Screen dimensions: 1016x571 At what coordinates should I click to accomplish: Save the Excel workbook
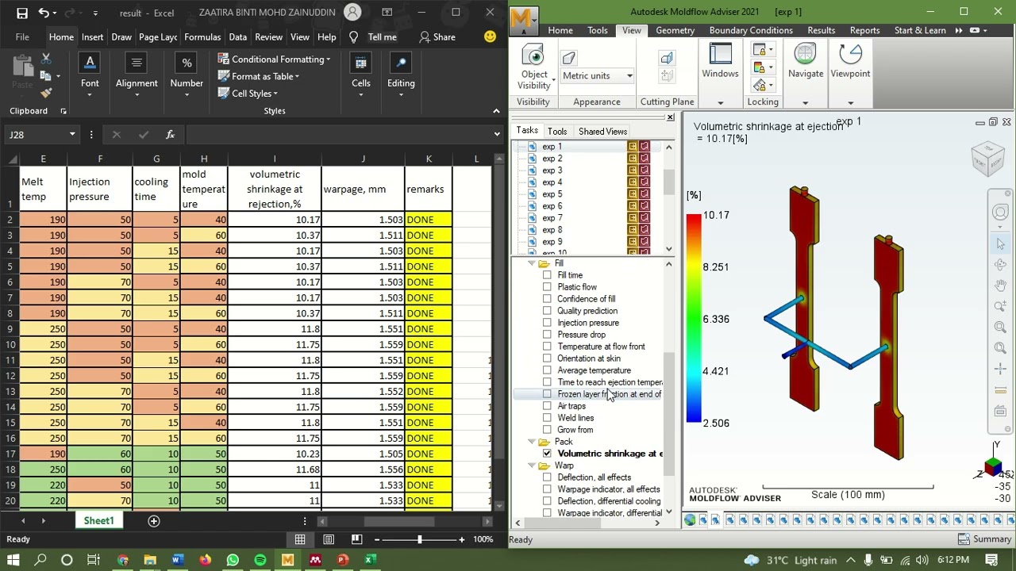(21, 13)
